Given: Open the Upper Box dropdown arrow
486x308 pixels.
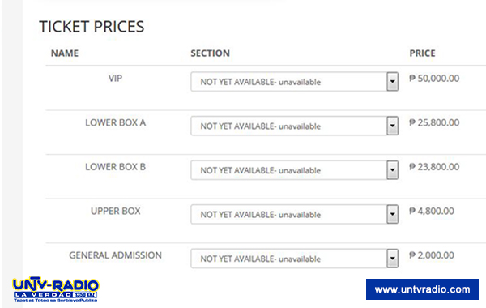Looking at the screenshot, I should pyautogui.click(x=392, y=214).
